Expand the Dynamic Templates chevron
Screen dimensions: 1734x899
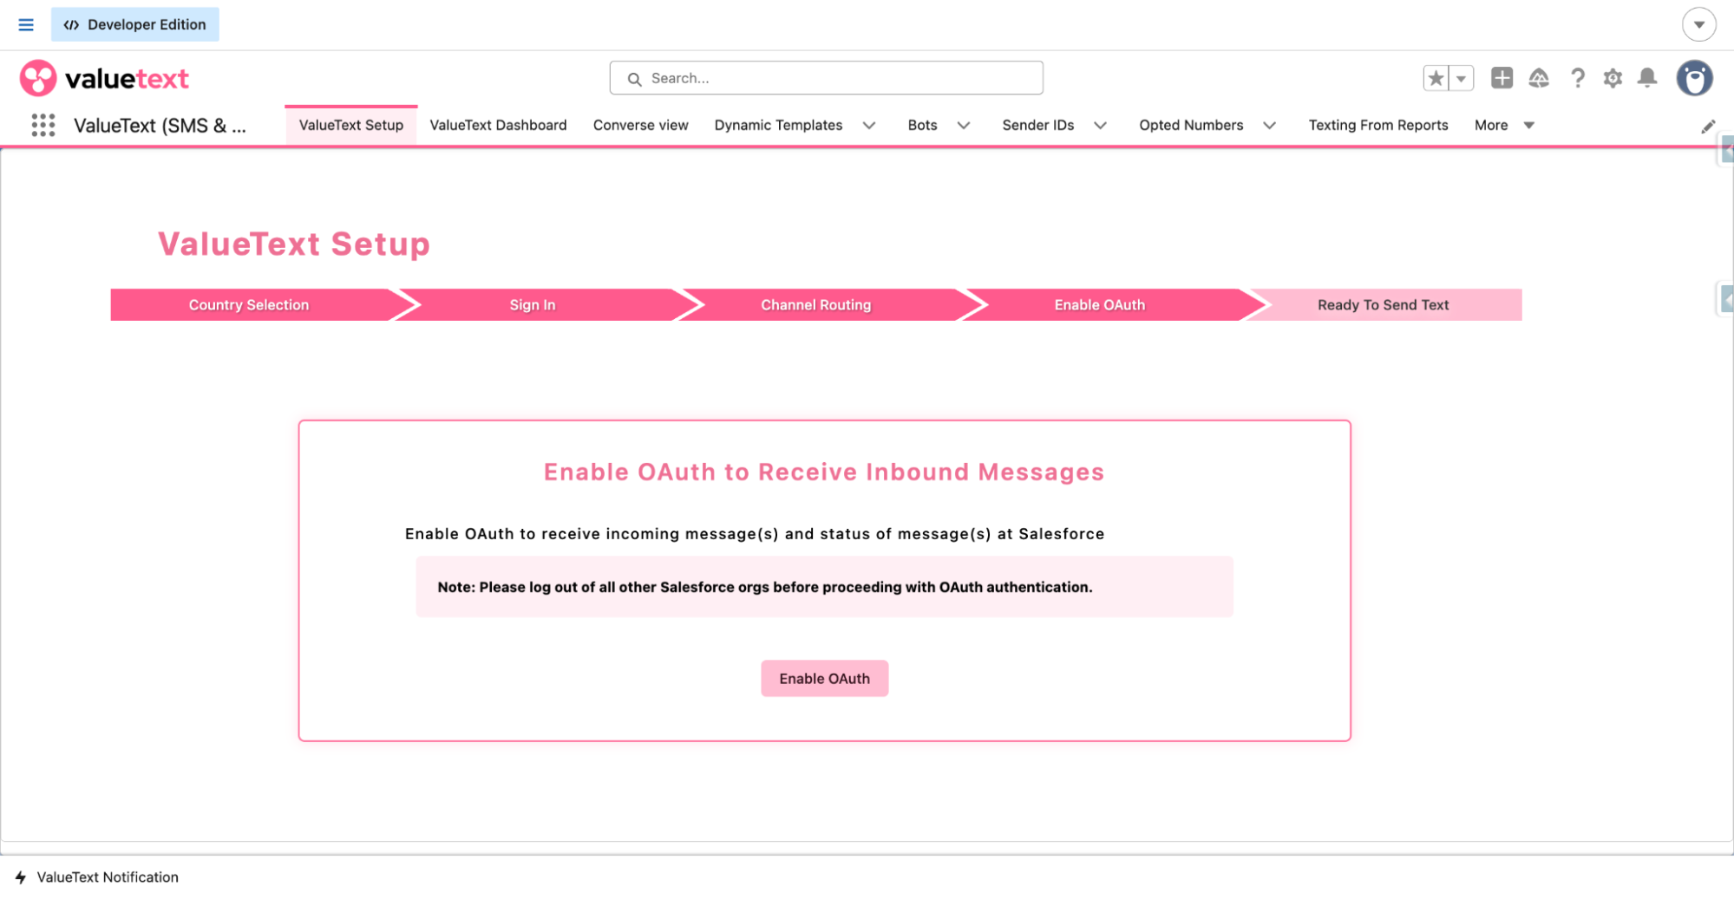pos(868,125)
